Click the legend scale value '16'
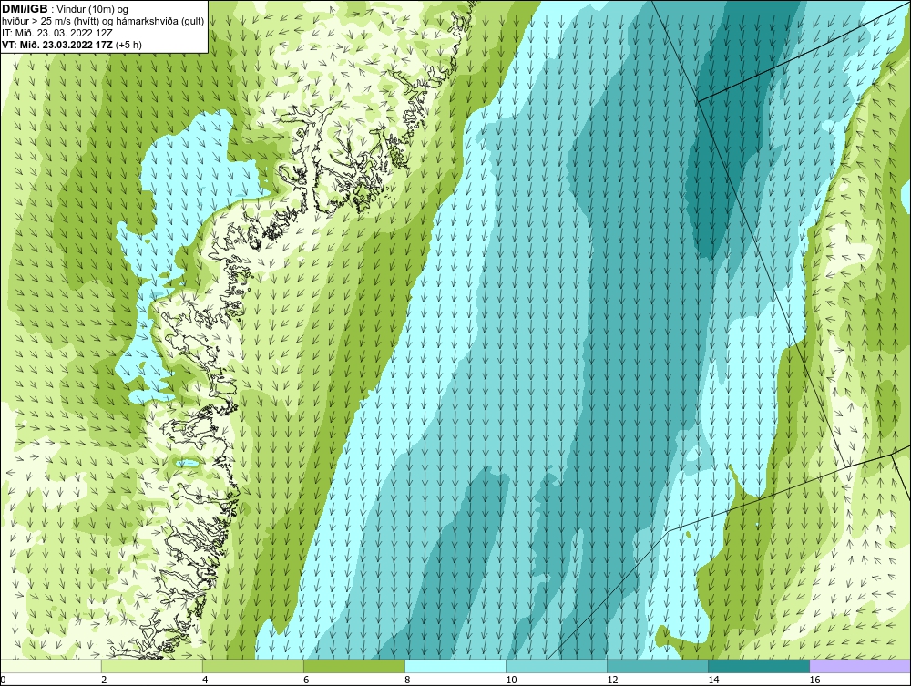 [814, 680]
